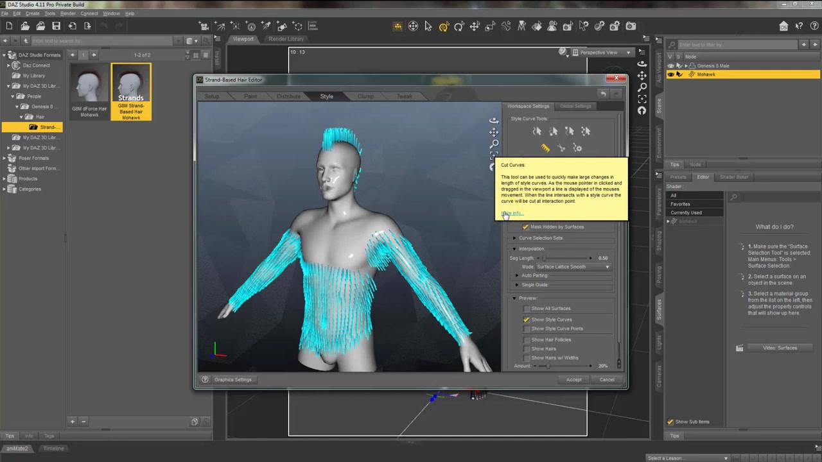Click the Render camera icon in the toolbar
Image resolution: width=822 pixels, height=462 pixels.
[631, 26]
